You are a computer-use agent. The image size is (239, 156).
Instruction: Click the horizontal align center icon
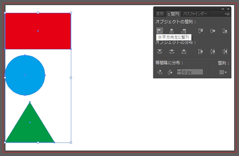[171, 31]
